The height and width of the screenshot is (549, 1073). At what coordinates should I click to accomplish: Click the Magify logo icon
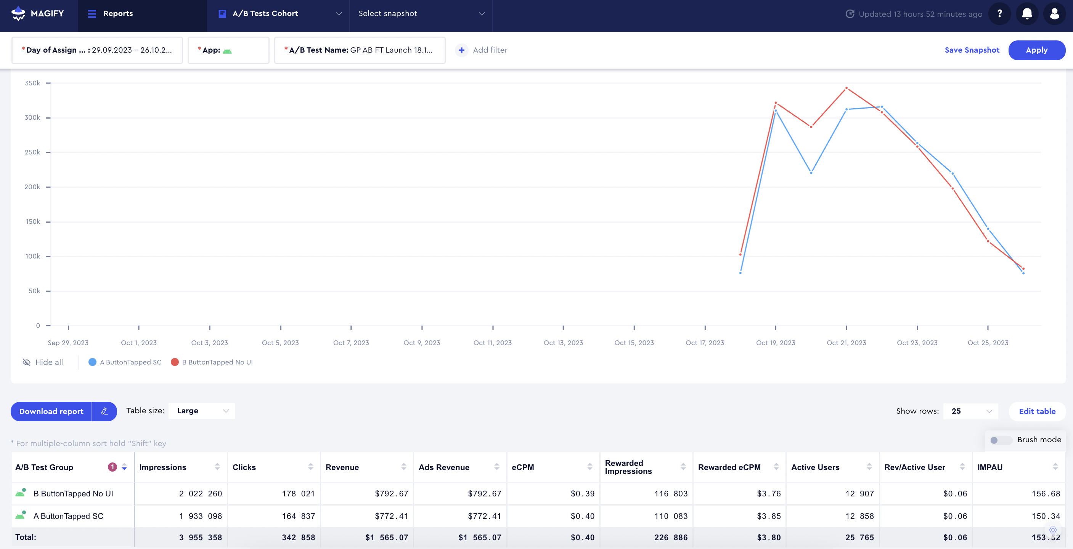(x=18, y=13)
